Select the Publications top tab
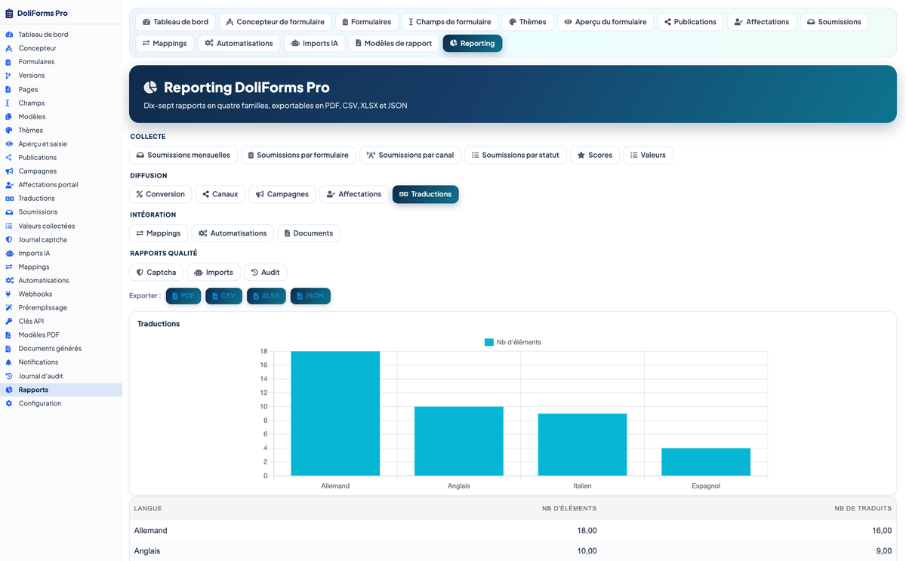906x561 pixels. click(x=691, y=22)
